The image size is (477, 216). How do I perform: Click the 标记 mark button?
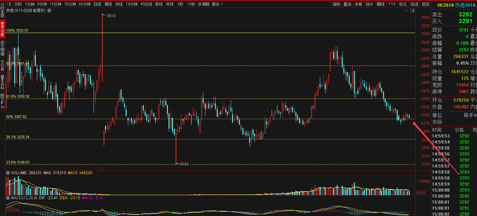403,4
